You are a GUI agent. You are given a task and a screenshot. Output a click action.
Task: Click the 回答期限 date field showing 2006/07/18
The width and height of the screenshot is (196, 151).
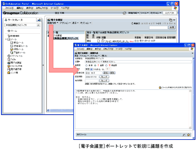92,77
